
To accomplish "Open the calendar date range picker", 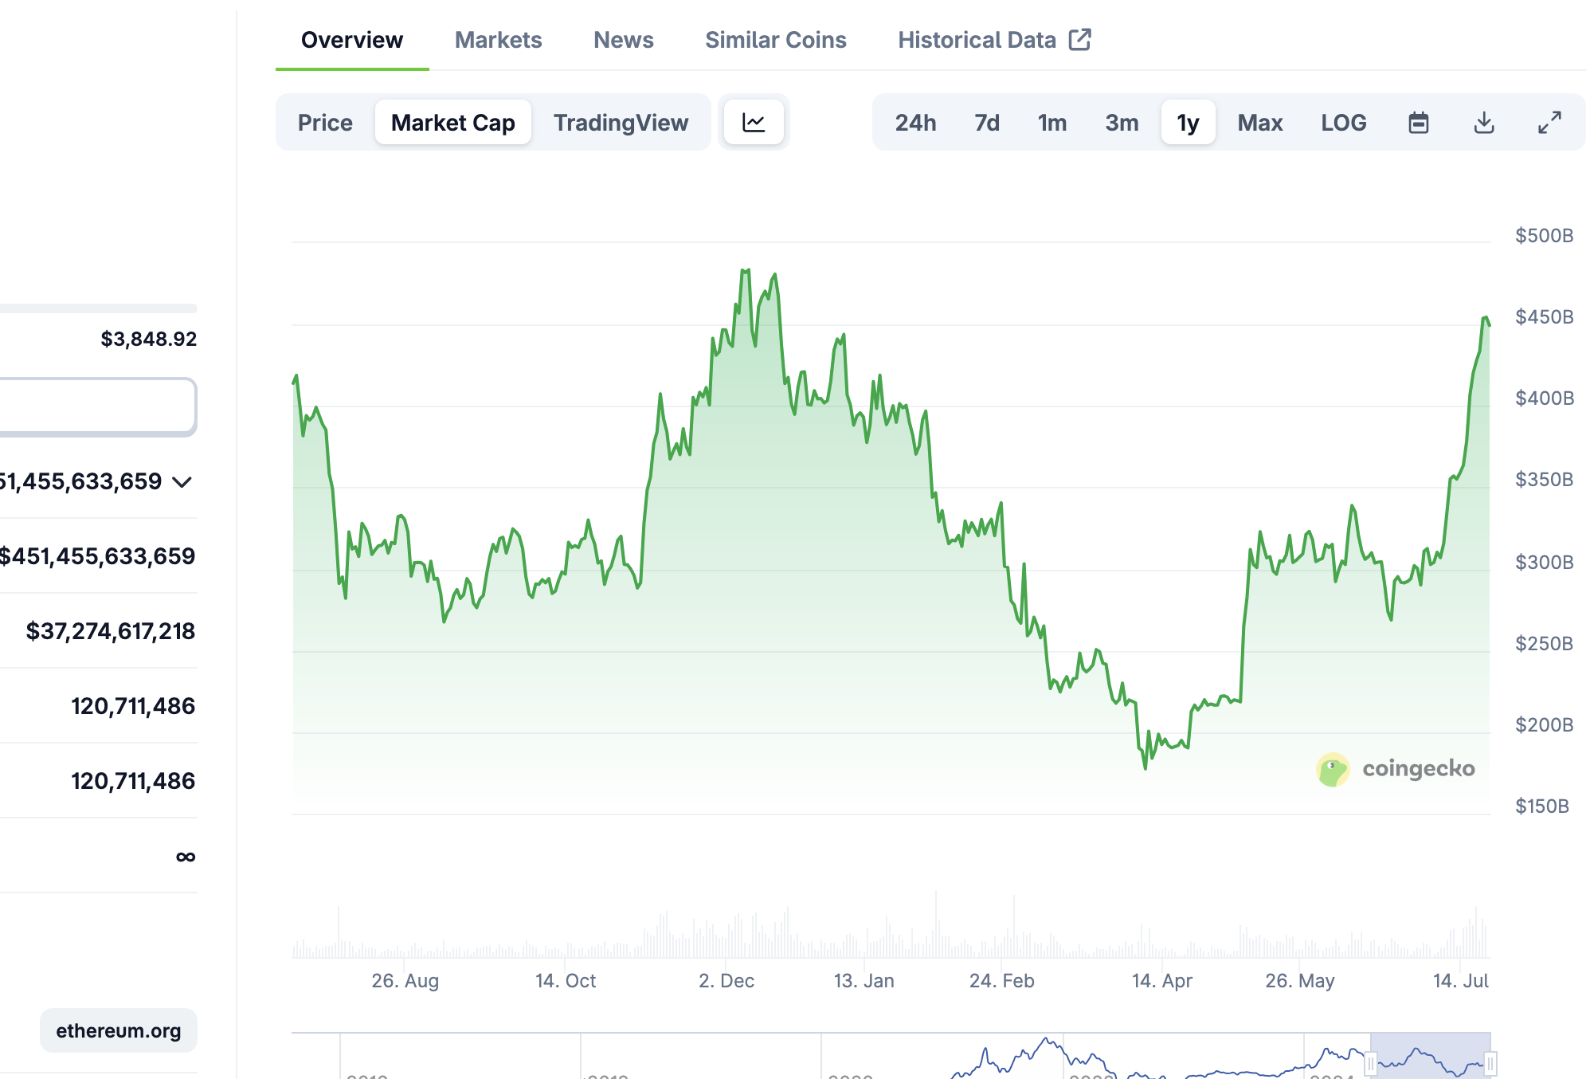I will 1419,122.
